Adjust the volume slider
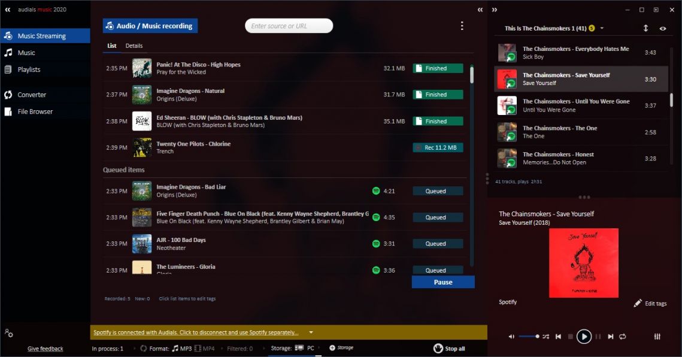Image resolution: width=682 pixels, height=357 pixels. click(x=529, y=337)
